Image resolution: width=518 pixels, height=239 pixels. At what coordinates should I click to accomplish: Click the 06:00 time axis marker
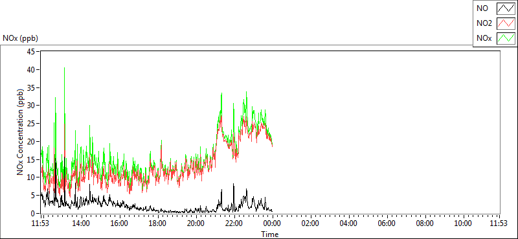pos(387,223)
